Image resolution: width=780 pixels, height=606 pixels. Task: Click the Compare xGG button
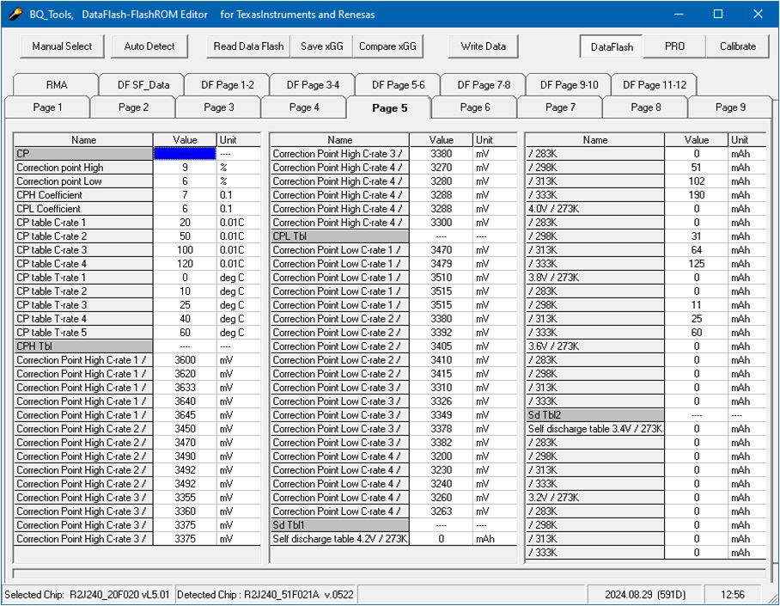pos(387,46)
